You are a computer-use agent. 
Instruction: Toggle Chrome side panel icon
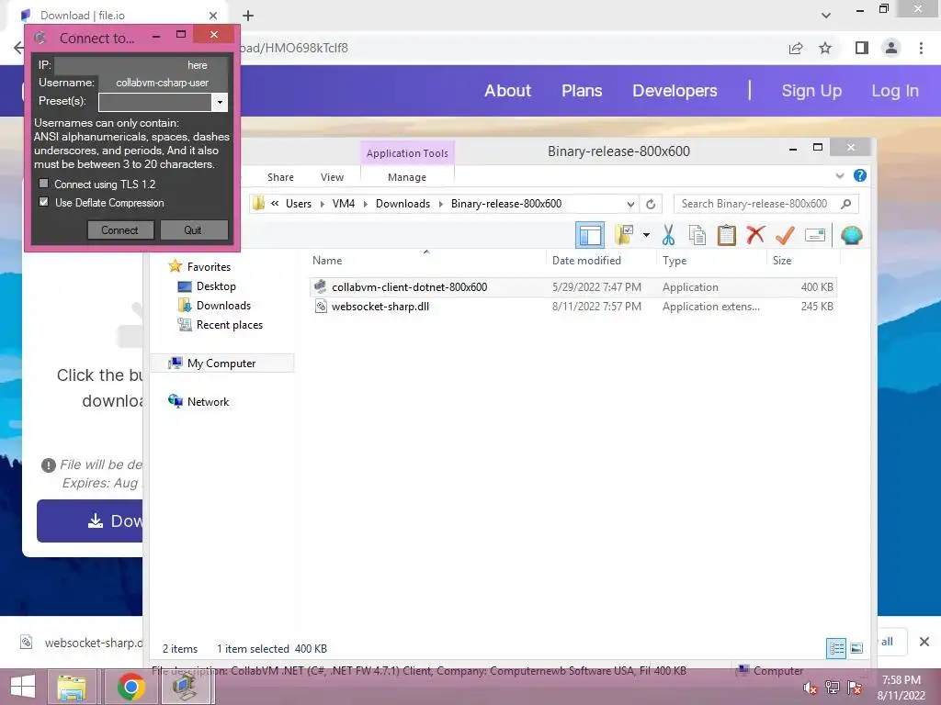(x=862, y=48)
